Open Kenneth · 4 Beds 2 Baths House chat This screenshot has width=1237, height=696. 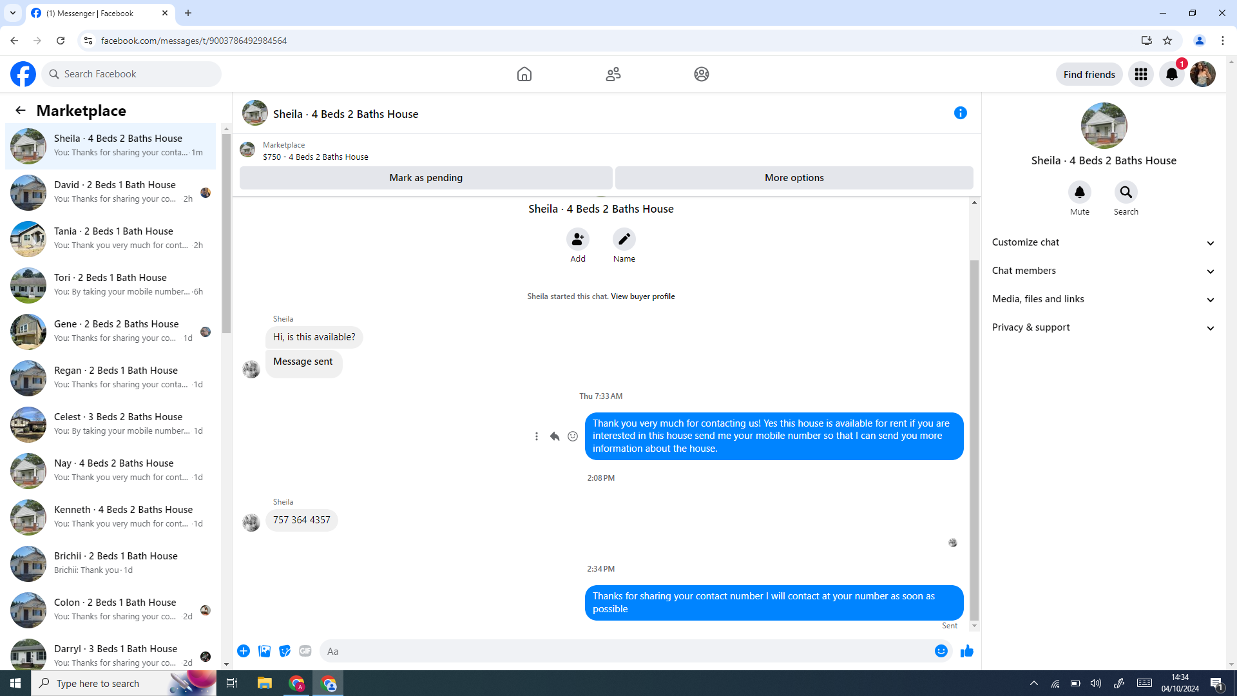click(x=111, y=517)
